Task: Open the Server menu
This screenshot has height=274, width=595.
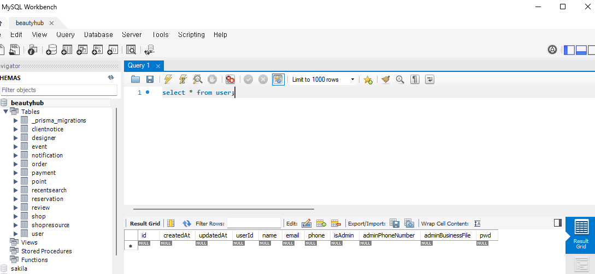Action: tap(132, 34)
